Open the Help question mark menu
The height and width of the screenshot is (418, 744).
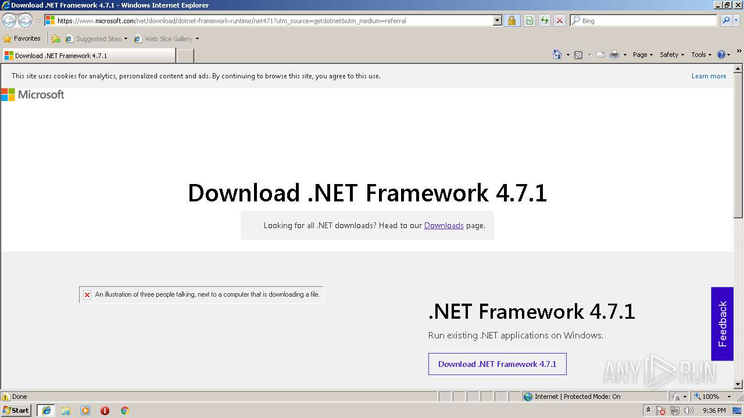coord(724,55)
